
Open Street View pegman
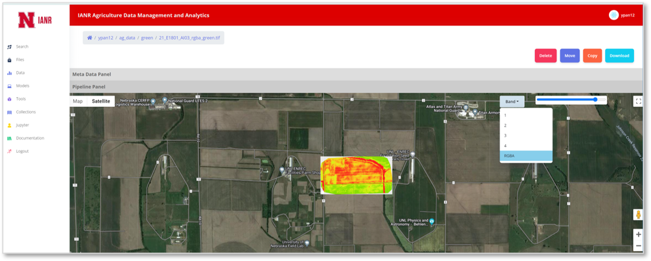pos(638,215)
